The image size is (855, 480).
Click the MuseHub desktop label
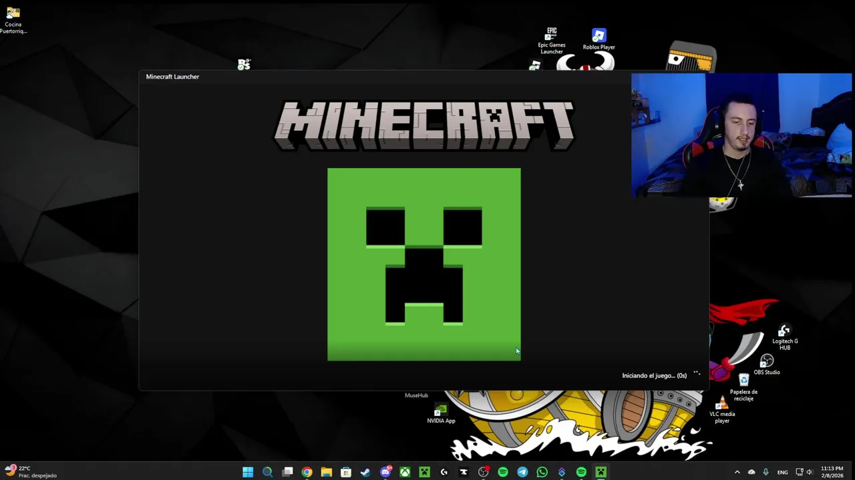pyautogui.click(x=416, y=395)
